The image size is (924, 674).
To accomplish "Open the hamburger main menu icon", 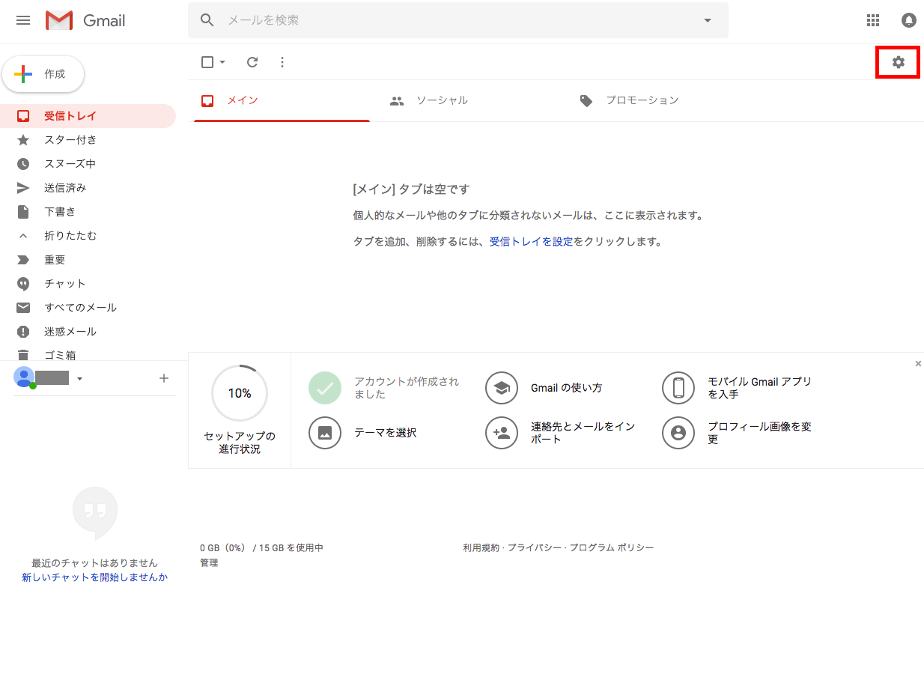I will click(x=23, y=20).
